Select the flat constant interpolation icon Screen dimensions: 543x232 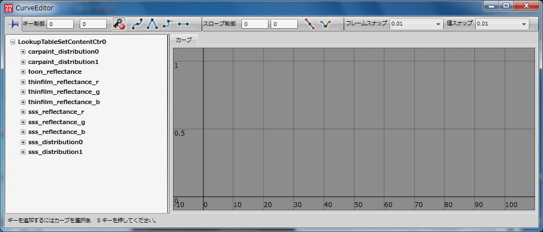click(183, 24)
